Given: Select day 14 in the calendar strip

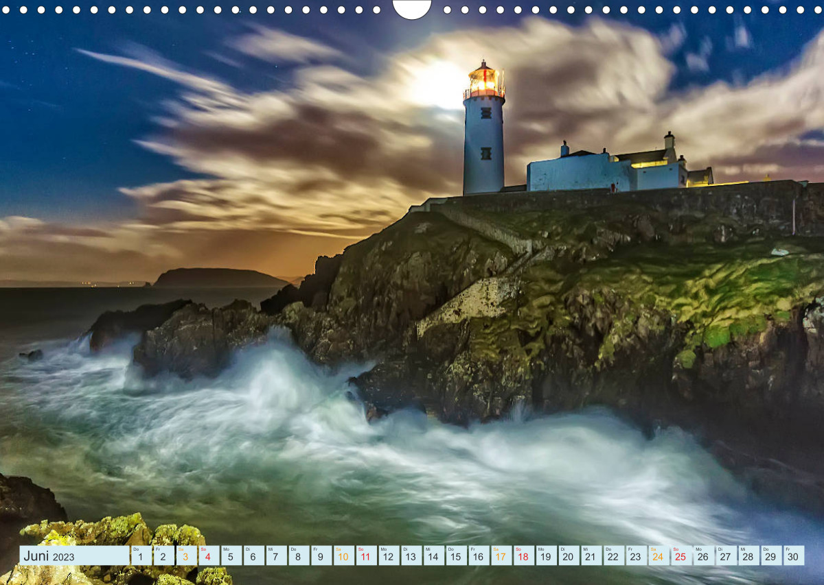Looking at the screenshot, I should pyautogui.click(x=433, y=556).
